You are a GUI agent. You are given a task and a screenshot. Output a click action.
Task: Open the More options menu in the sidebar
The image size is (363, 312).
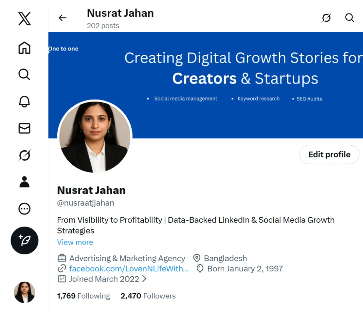24,209
